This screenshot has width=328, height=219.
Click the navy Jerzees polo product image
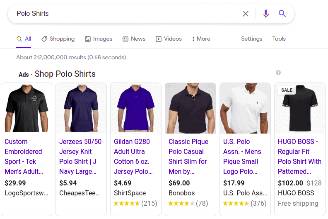tap(81, 108)
